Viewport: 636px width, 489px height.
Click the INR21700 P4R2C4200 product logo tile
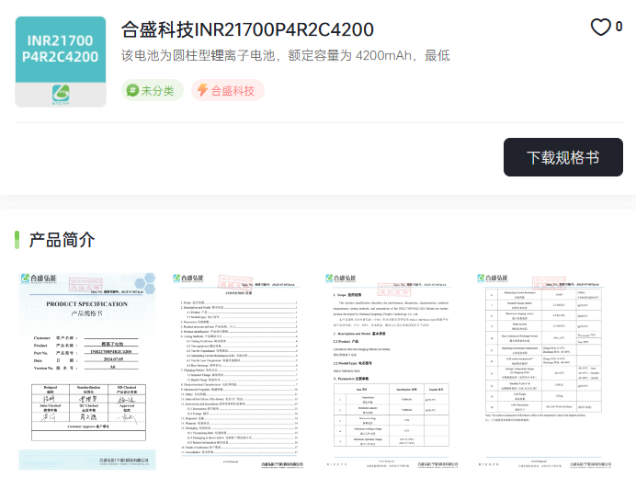(x=61, y=62)
